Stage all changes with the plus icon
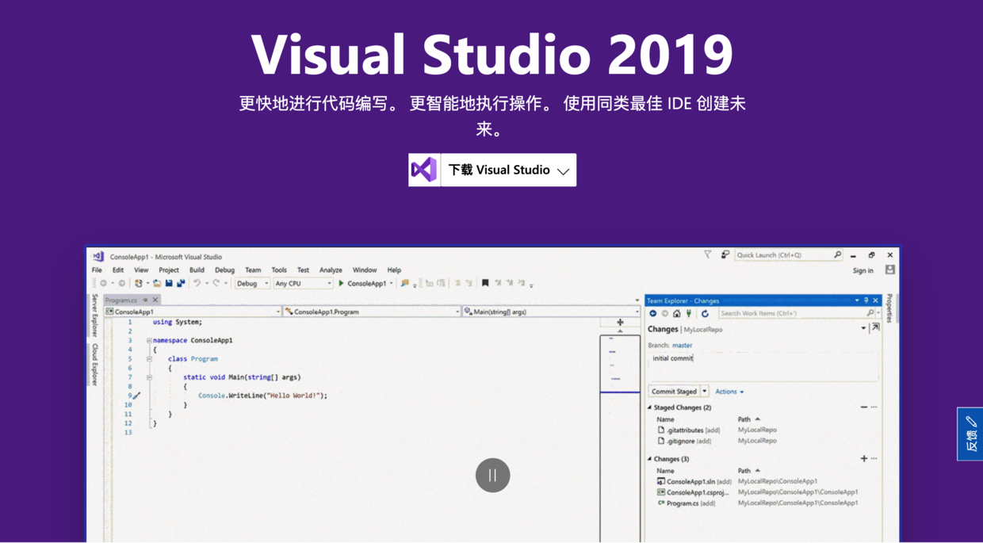This screenshot has height=543, width=983. click(863, 458)
